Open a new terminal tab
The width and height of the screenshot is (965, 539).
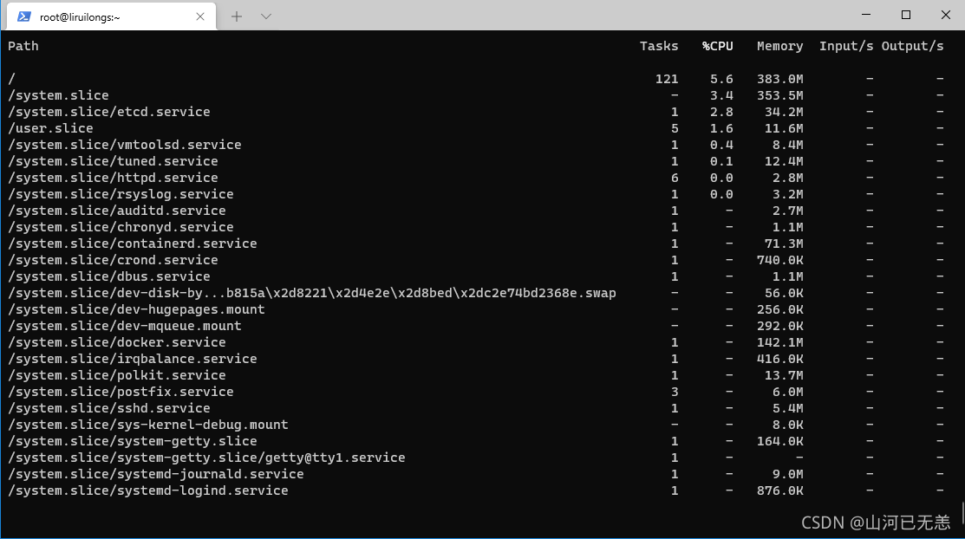point(237,16)
